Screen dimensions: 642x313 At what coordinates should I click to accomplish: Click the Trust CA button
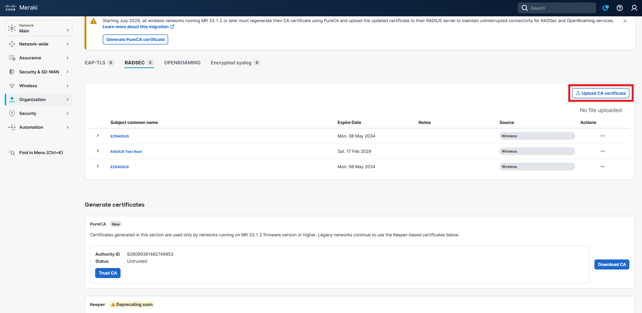point(108,273)
